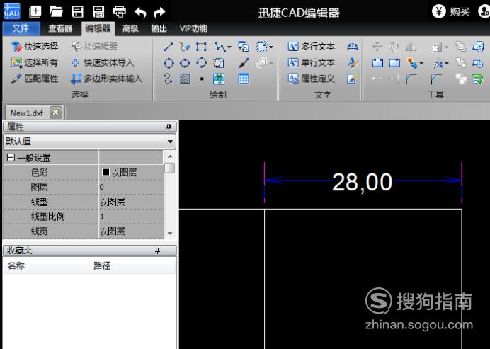Click 快速选择 quick select button
This screenshot has height=349, width=490.
coord(35,47)
